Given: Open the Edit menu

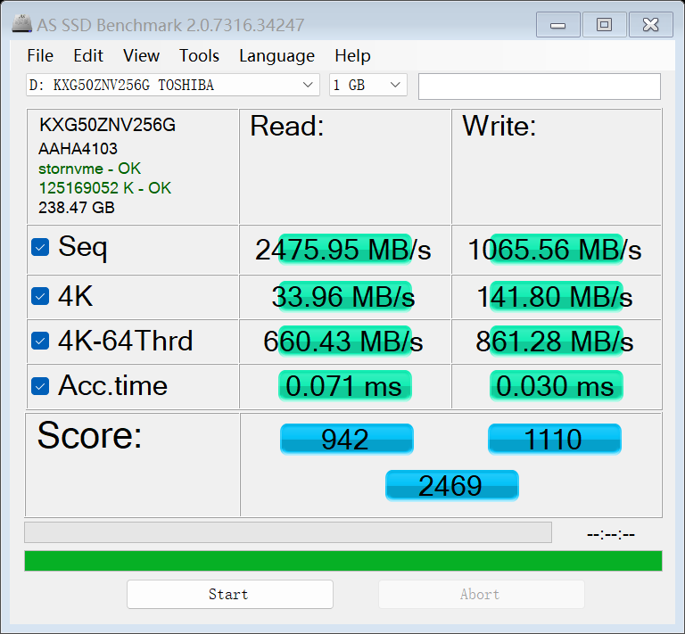Looking at the screenshot, I should (x=88, y=56).
